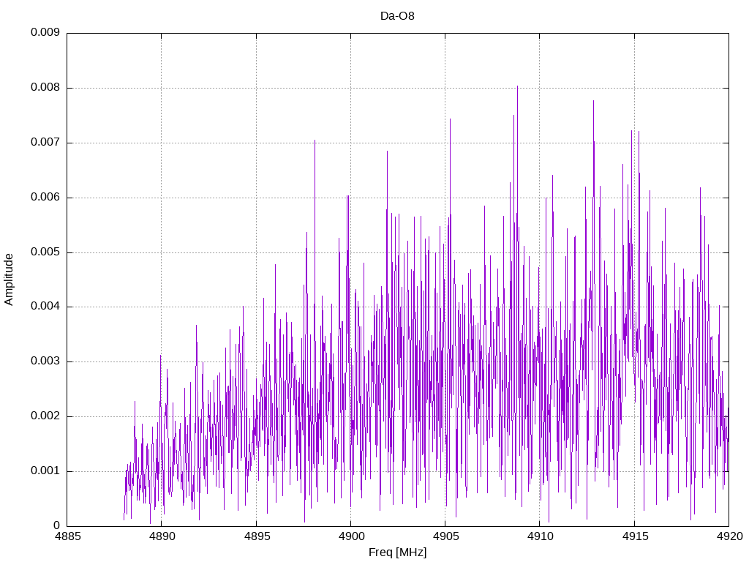This screenshot has height=562, width=749.
Task: Click the 0.002 y-axis tick value
Action: 45,416
